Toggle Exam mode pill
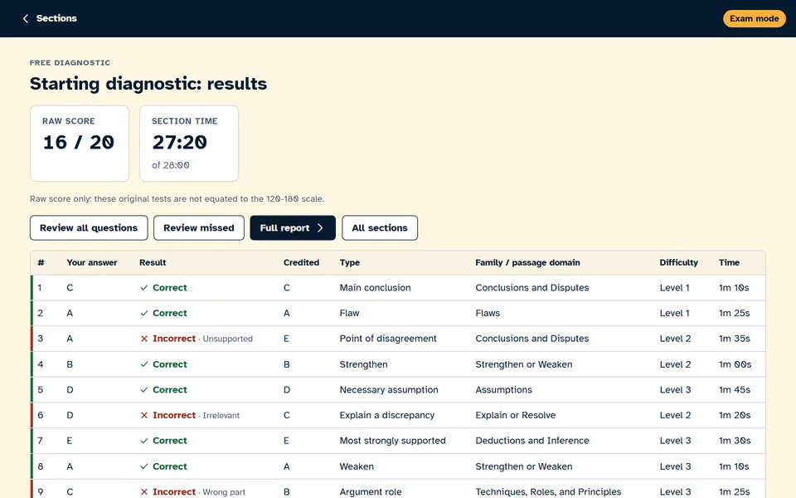The width and height of the screenshot is (796, 498). click(x=754, y=18)
